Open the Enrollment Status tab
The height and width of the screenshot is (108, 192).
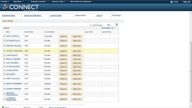click(x=9, y=15)
